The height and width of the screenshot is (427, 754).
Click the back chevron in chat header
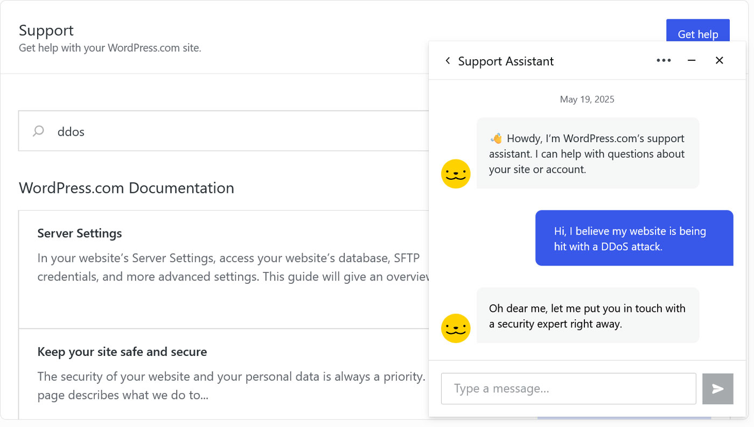(x=448, y=61)
